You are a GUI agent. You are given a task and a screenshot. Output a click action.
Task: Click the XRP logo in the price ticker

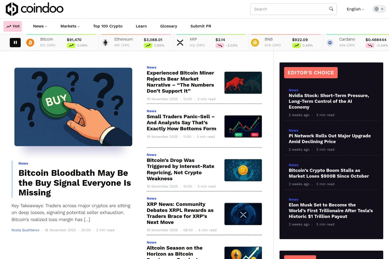point(180,42)
